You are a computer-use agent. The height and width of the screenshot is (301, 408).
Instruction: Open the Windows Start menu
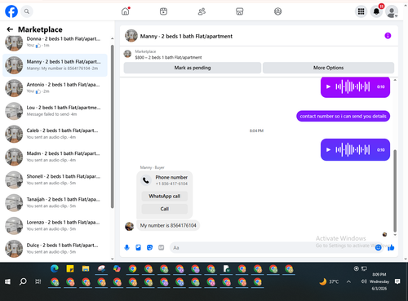click(x=7, y=281)
